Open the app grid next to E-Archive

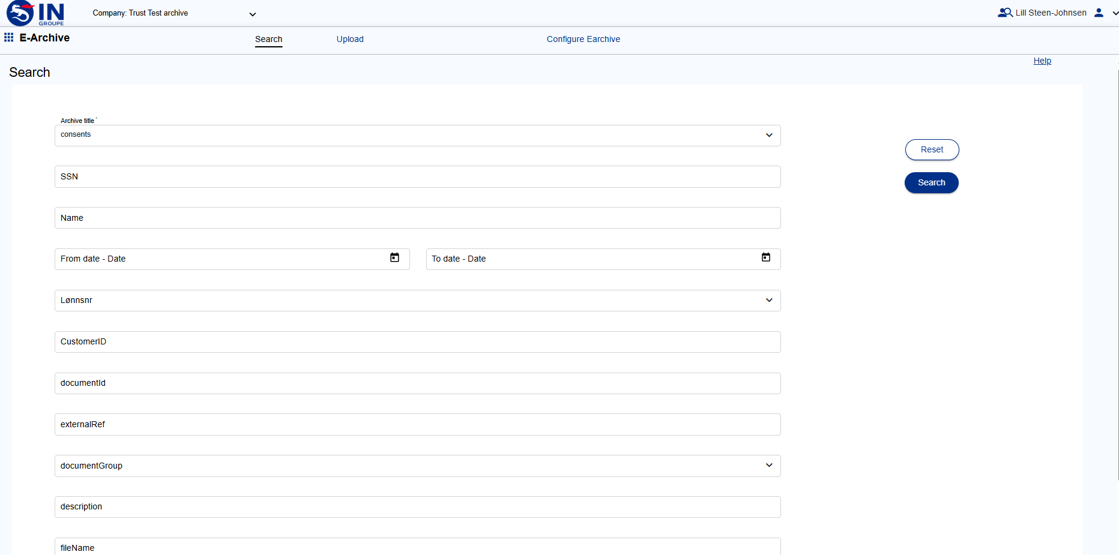point(8,37)
